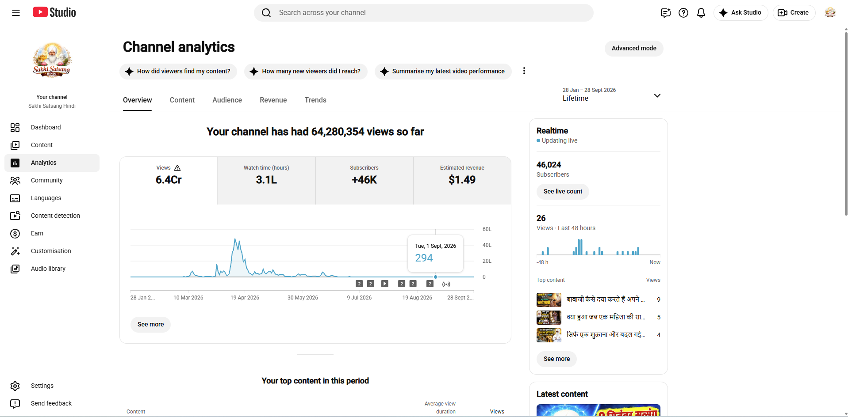The width and height of the screenshot is (848, 417).
Task: Switch to the Trends tab
Action: tap(315, 100)
